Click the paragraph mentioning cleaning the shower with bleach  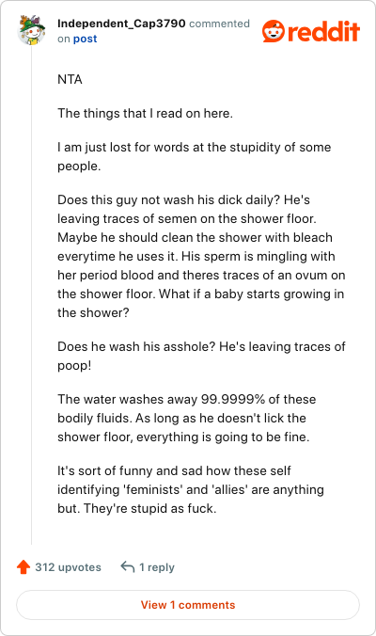coord(201,256)
